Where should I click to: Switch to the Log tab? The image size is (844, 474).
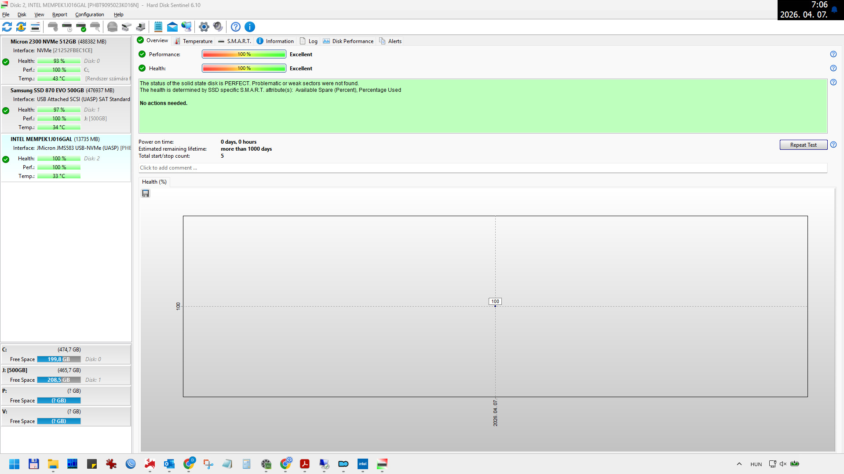[x=309, y=41]
